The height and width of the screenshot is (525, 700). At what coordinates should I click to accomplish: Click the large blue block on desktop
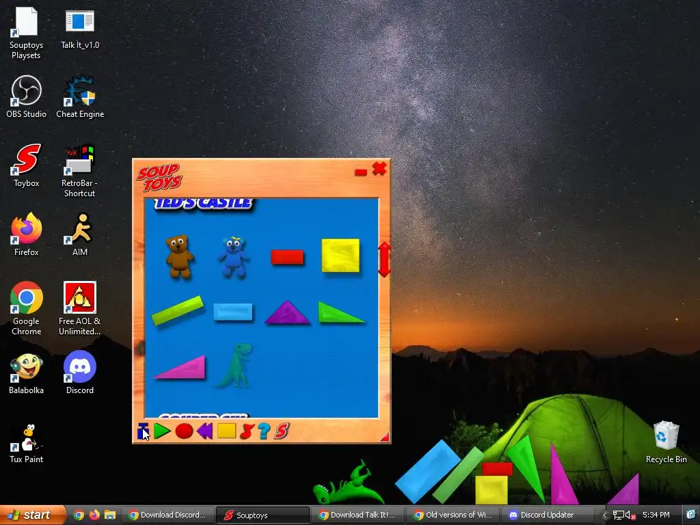[x=427, y=472]
